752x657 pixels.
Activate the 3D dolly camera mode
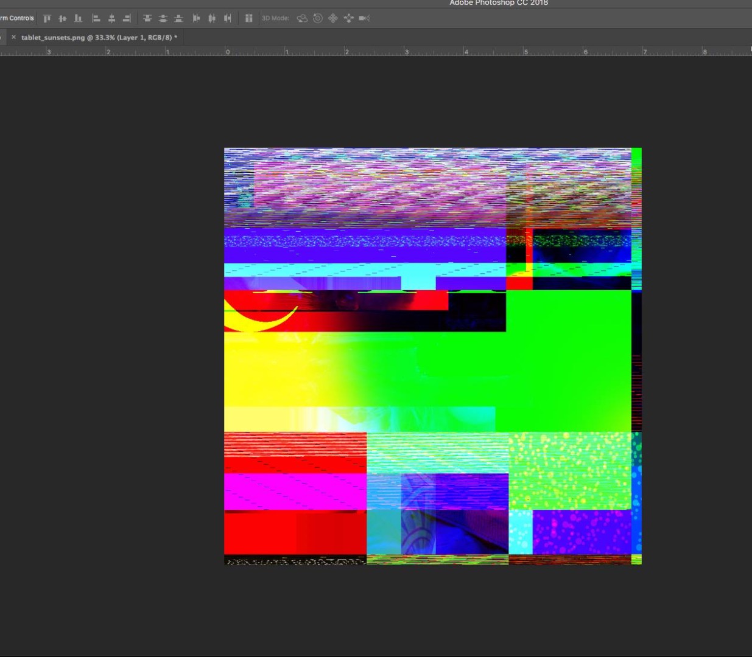coord(348,18)
